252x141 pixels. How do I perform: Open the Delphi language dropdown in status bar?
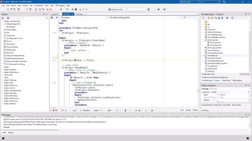point(101,110)
